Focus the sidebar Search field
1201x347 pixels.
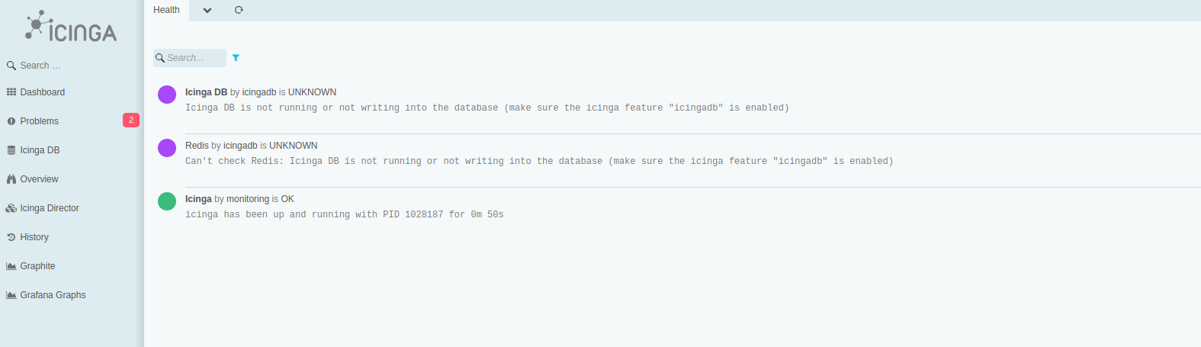point(72,66)
